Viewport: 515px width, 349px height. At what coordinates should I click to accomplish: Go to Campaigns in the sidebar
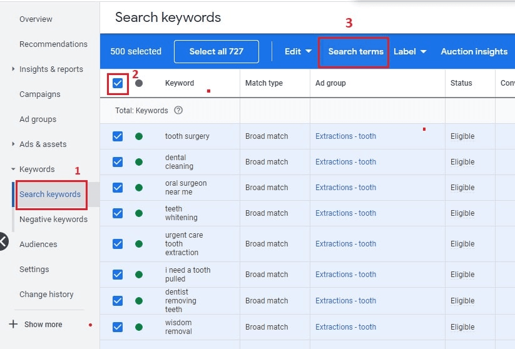coord(40,94)
